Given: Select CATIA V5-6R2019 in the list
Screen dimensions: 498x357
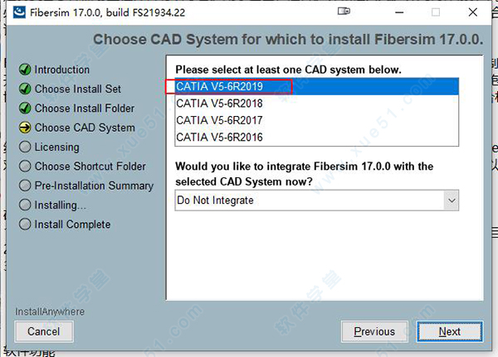Looking at the screenshot, I should 317,86.
